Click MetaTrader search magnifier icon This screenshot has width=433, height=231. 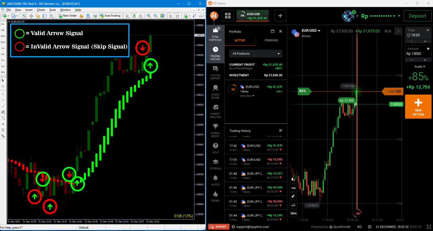pos(194,16)
